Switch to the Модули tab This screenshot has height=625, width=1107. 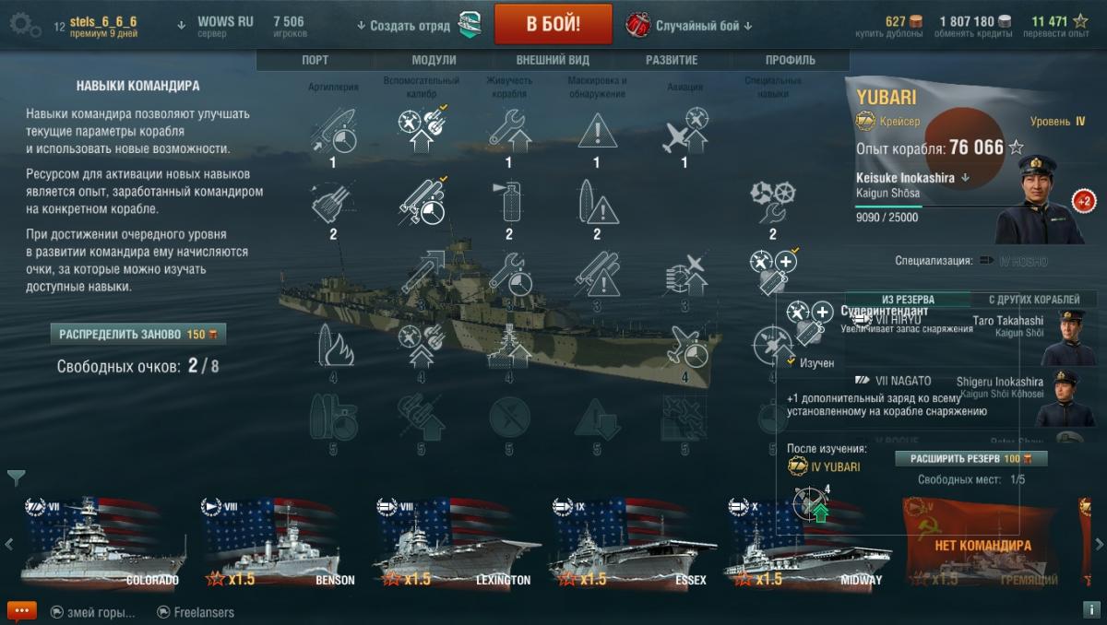[x=434, y=60]
